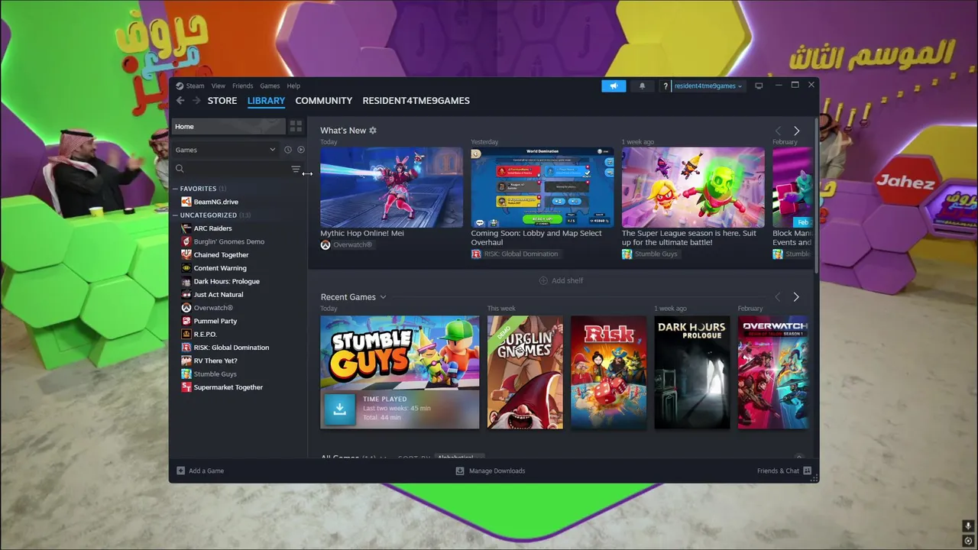Viewport: 978px width, 550px height.
Task: Go to the COMMUNITY tab
Action: pyautogui.click(x=324, y=101)
